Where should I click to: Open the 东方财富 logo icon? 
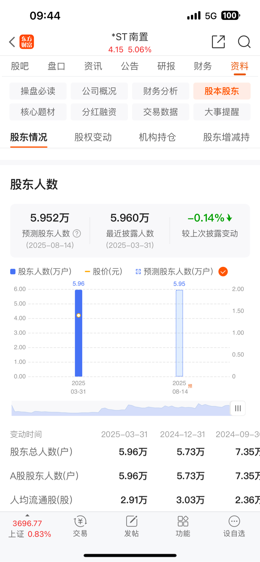[x=27, y=42]
